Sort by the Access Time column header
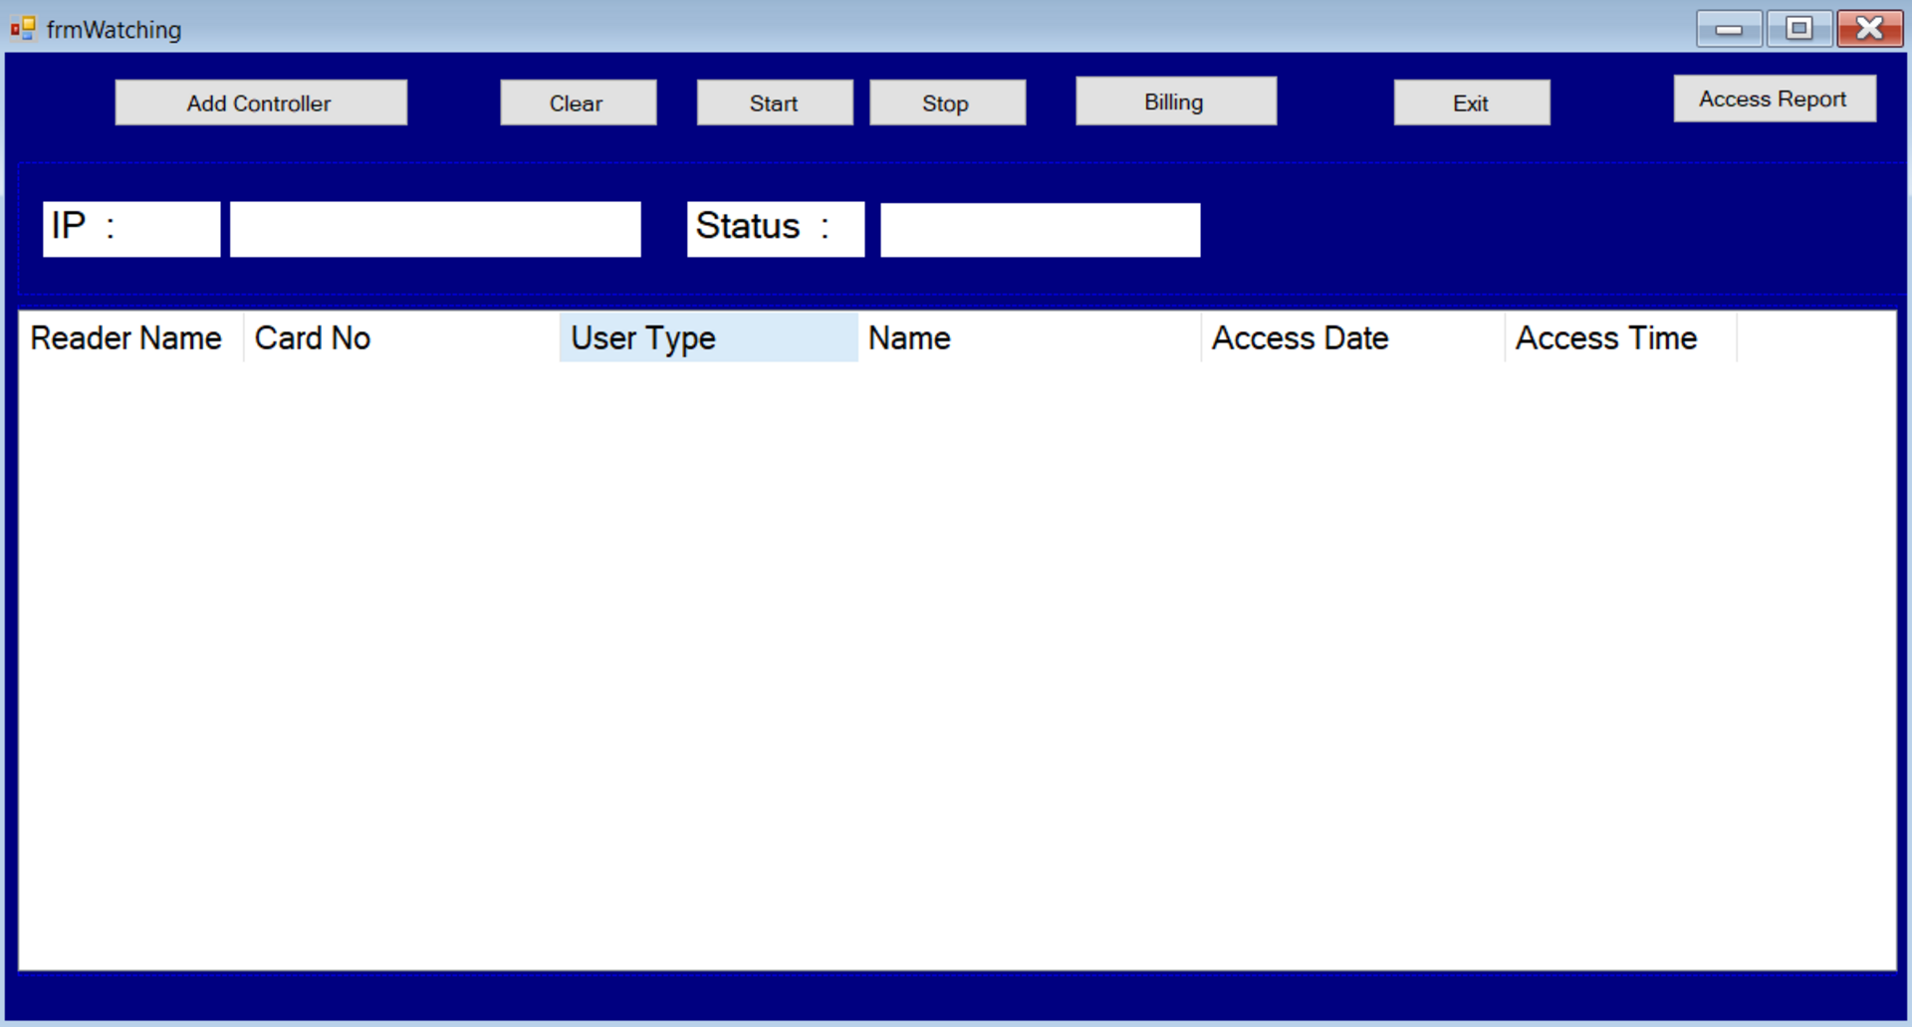This screenshot has height=1027, width=1912. [x=1619, y=338]
